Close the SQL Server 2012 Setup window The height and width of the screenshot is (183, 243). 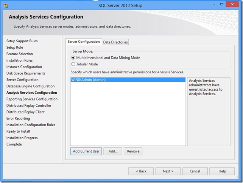coord(232,4)
